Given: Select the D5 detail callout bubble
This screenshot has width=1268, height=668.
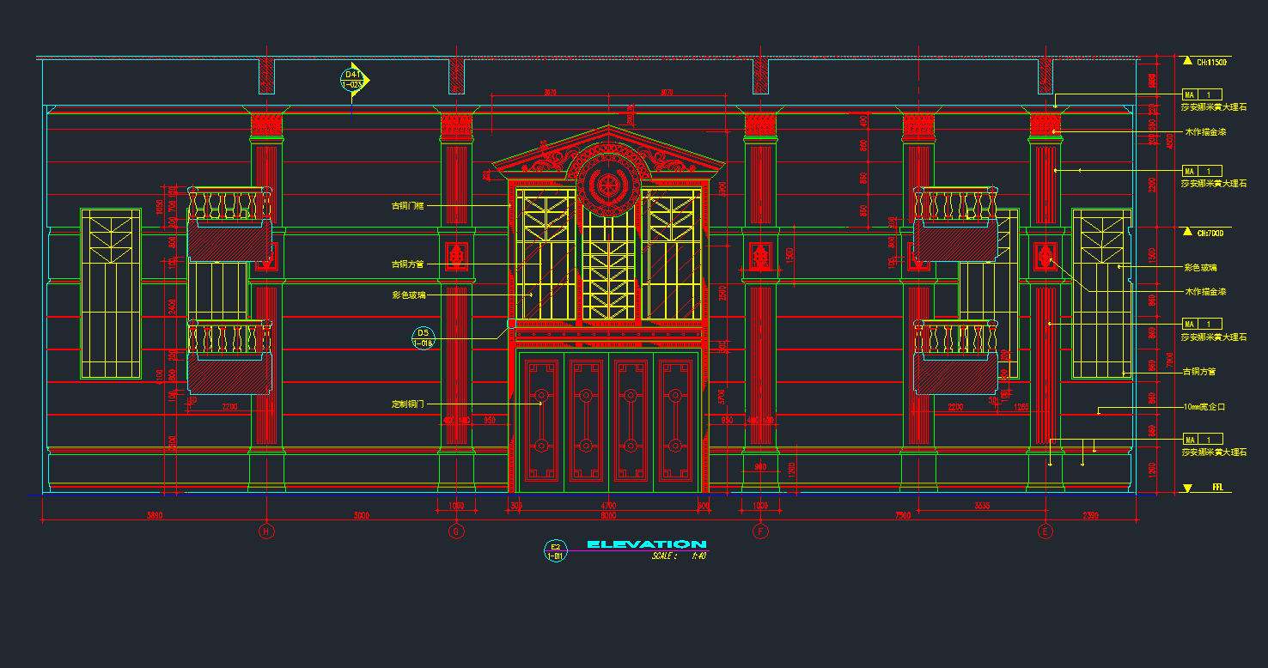Looking at the screenshot, I should (x=423, y=337).
